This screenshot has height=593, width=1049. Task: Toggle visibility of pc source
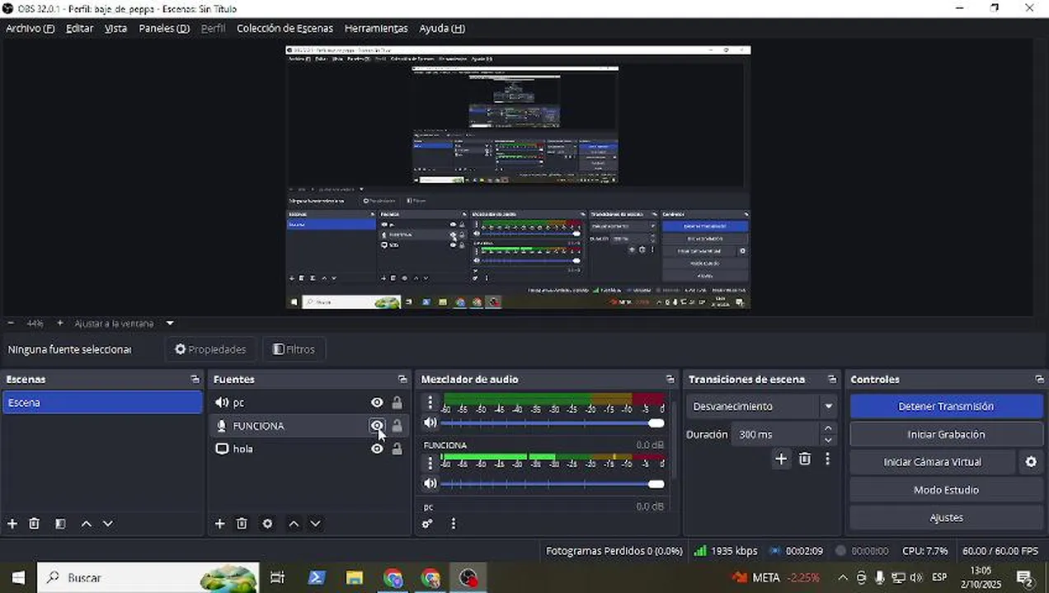pyautogui.click(x=377, y=403)
